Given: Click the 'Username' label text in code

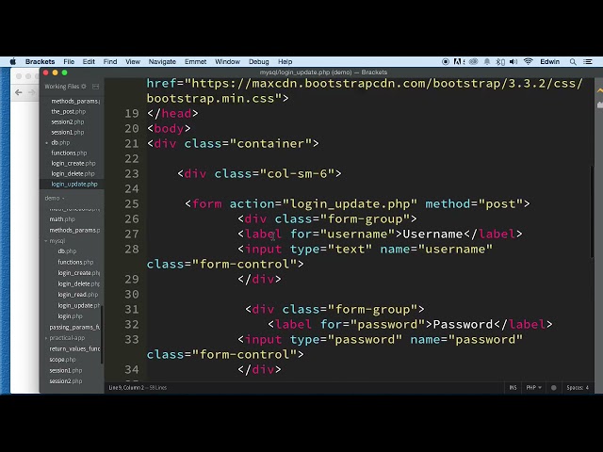Looking at the screenshot, I should click(x=432, y=234).
